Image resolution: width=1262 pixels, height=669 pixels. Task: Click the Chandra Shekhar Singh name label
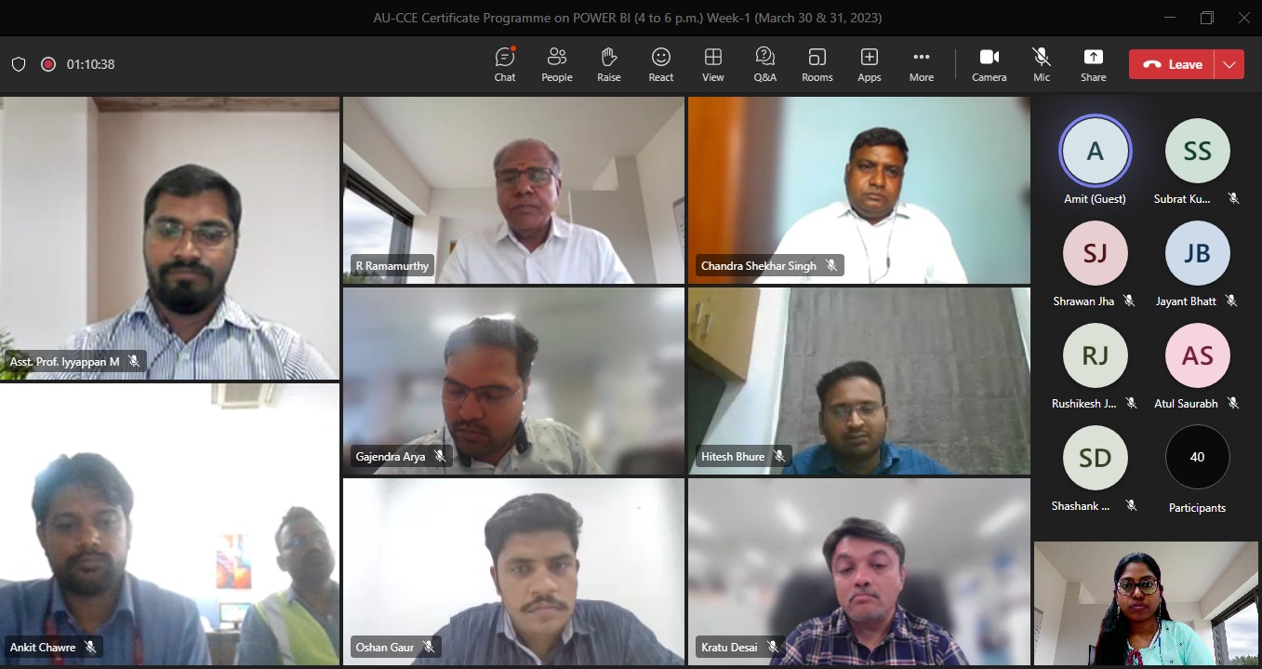coord(759,266)
